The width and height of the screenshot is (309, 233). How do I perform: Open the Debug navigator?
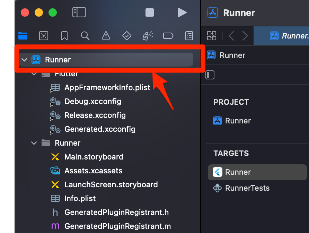coord(148,36)
